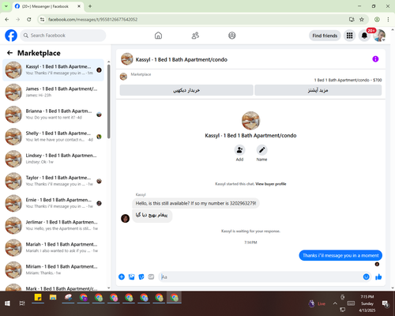Screen dimensions: 395x316
Task: Open more actions plus icon
Action: pos(122,276)
